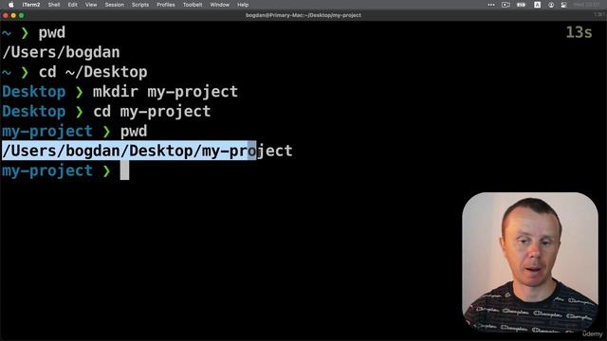Click the first 'pwd' command at top

(52, 32)
